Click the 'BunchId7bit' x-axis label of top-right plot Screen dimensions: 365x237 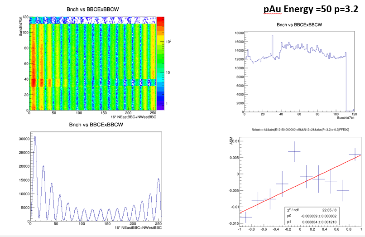pyautogui.click(x=346, y=118)
